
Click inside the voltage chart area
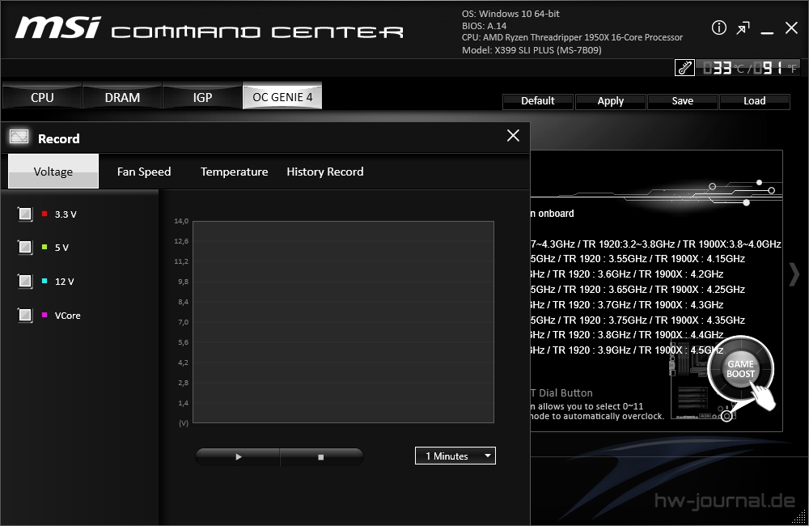[x=343, y=322]
